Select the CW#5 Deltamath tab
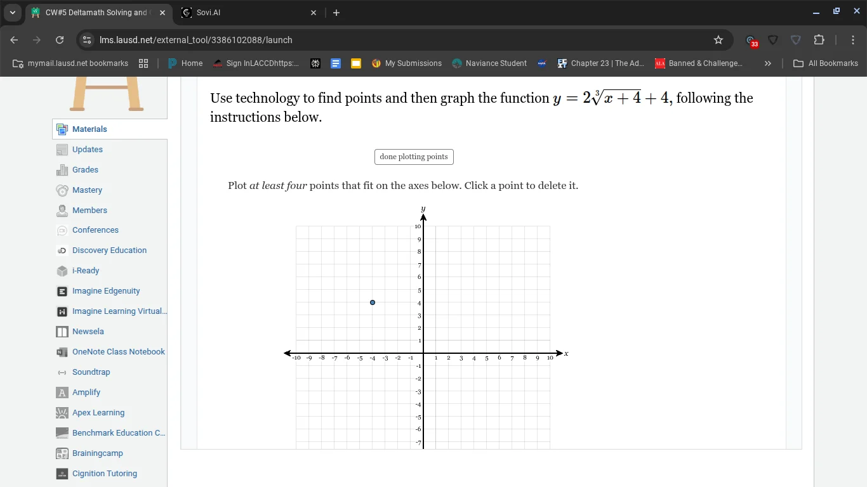Image resolution: width=867 pixels, height=487 pixels. click(95, 12)
